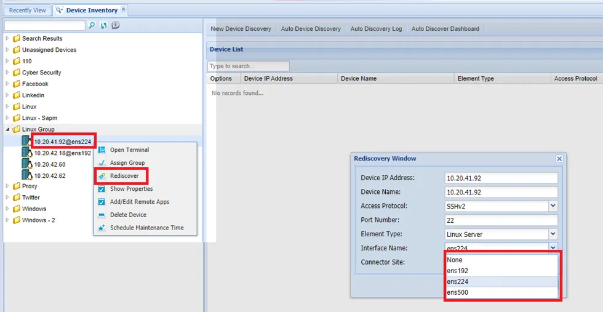Expand the Linkedin folder node

[x=7, y=95]
